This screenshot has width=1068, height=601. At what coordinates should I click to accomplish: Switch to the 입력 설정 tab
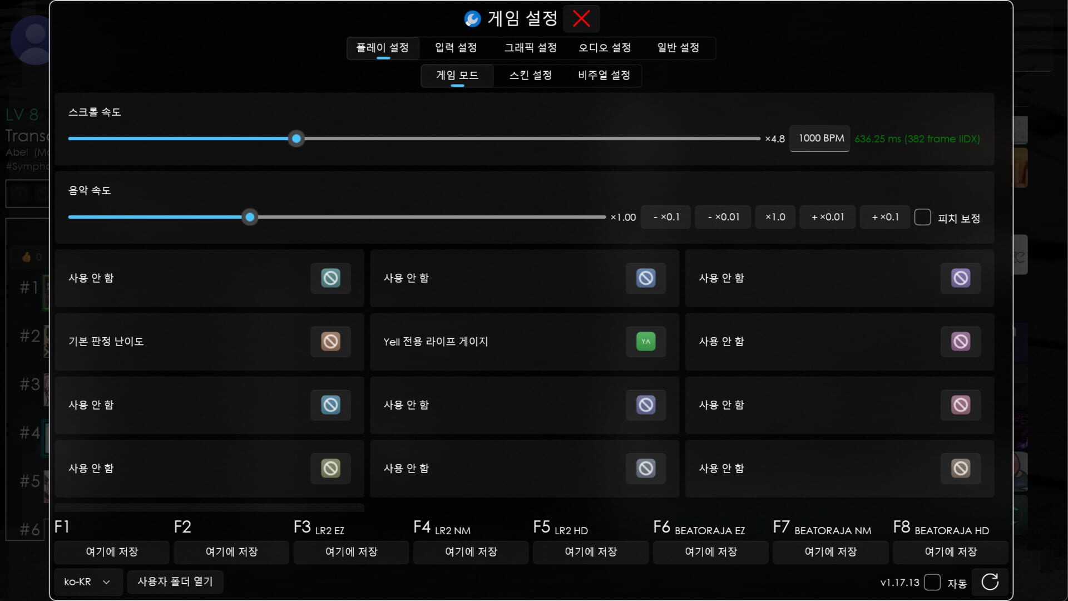coord(456,48)
